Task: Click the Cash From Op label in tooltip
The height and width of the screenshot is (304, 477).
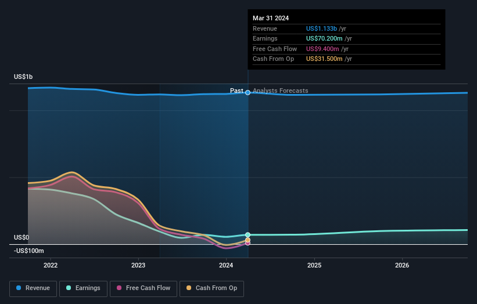Action: (273, 59)
